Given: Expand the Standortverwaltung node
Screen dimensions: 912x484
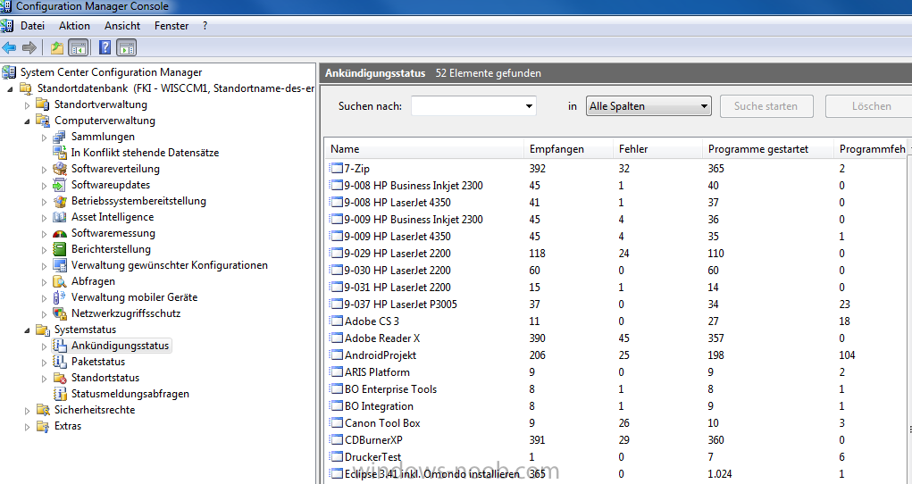Looking at the screenshot, I should tap(27, 105).
